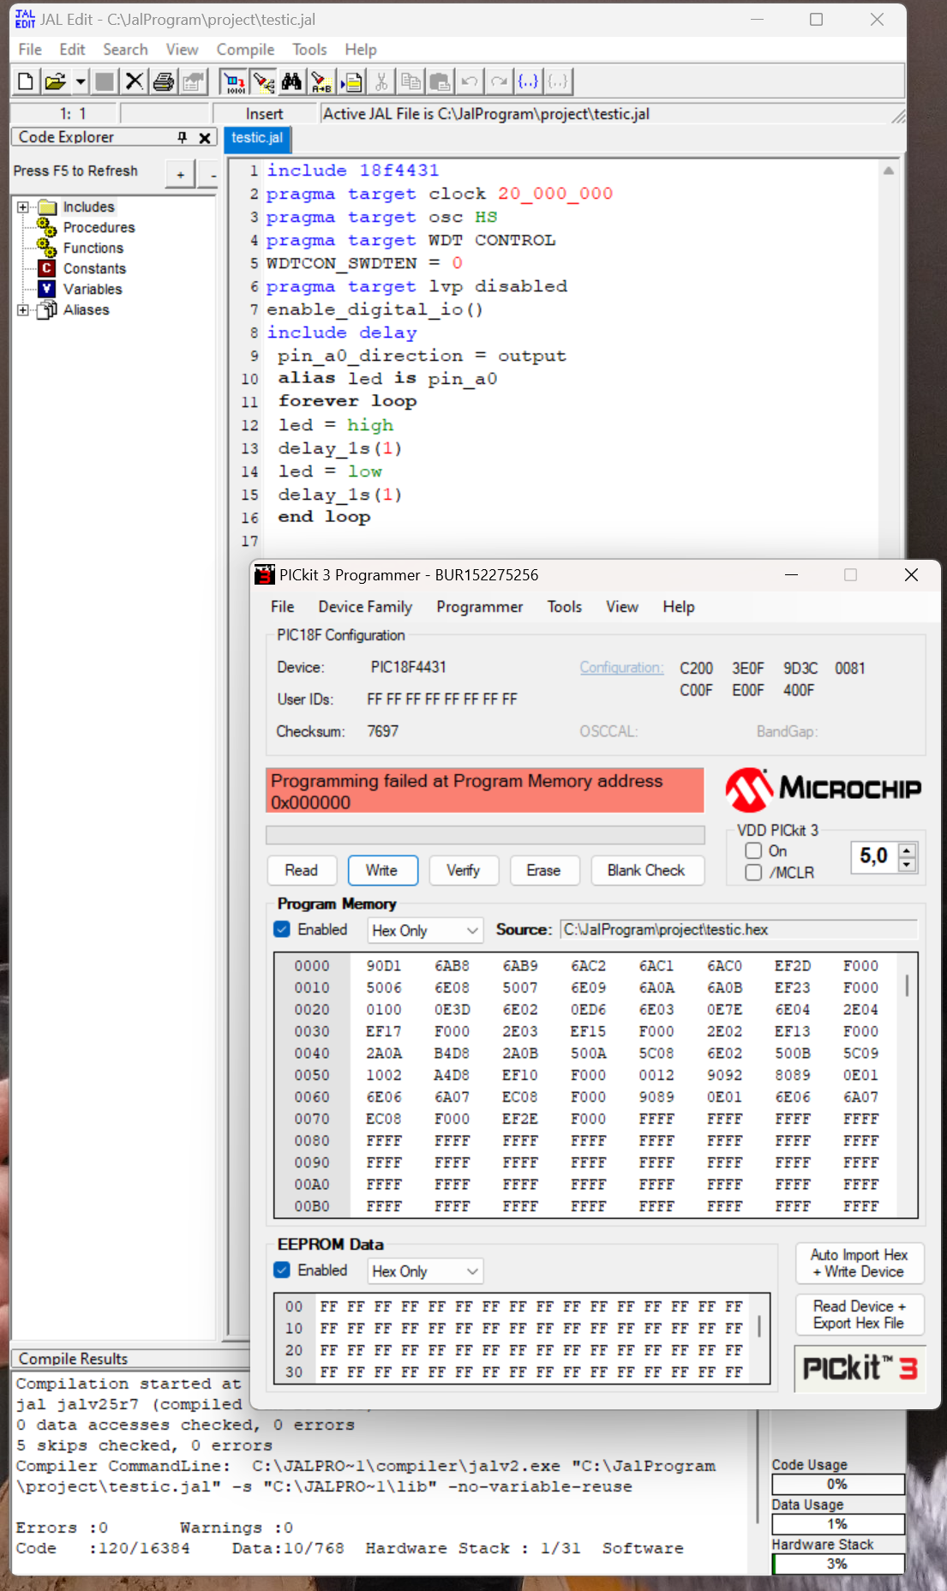
Task: Click the New file icon in JAL Edit toolbar
Action: [26, 81]
